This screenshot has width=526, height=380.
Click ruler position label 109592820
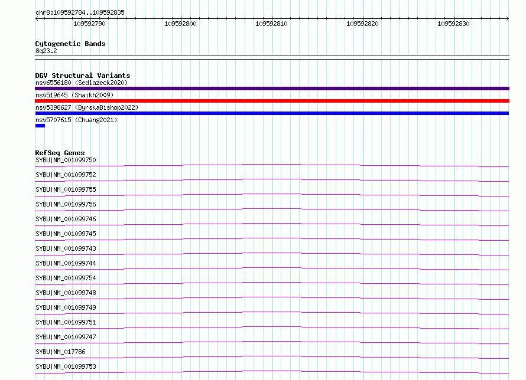[x=362, y=24]
